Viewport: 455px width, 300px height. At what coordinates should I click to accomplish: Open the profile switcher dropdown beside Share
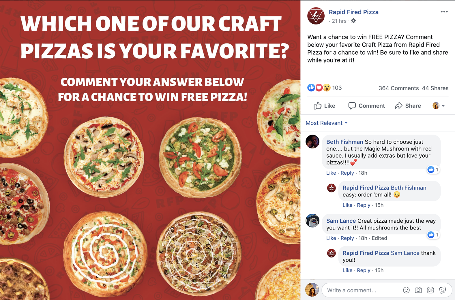coord(439,106)
